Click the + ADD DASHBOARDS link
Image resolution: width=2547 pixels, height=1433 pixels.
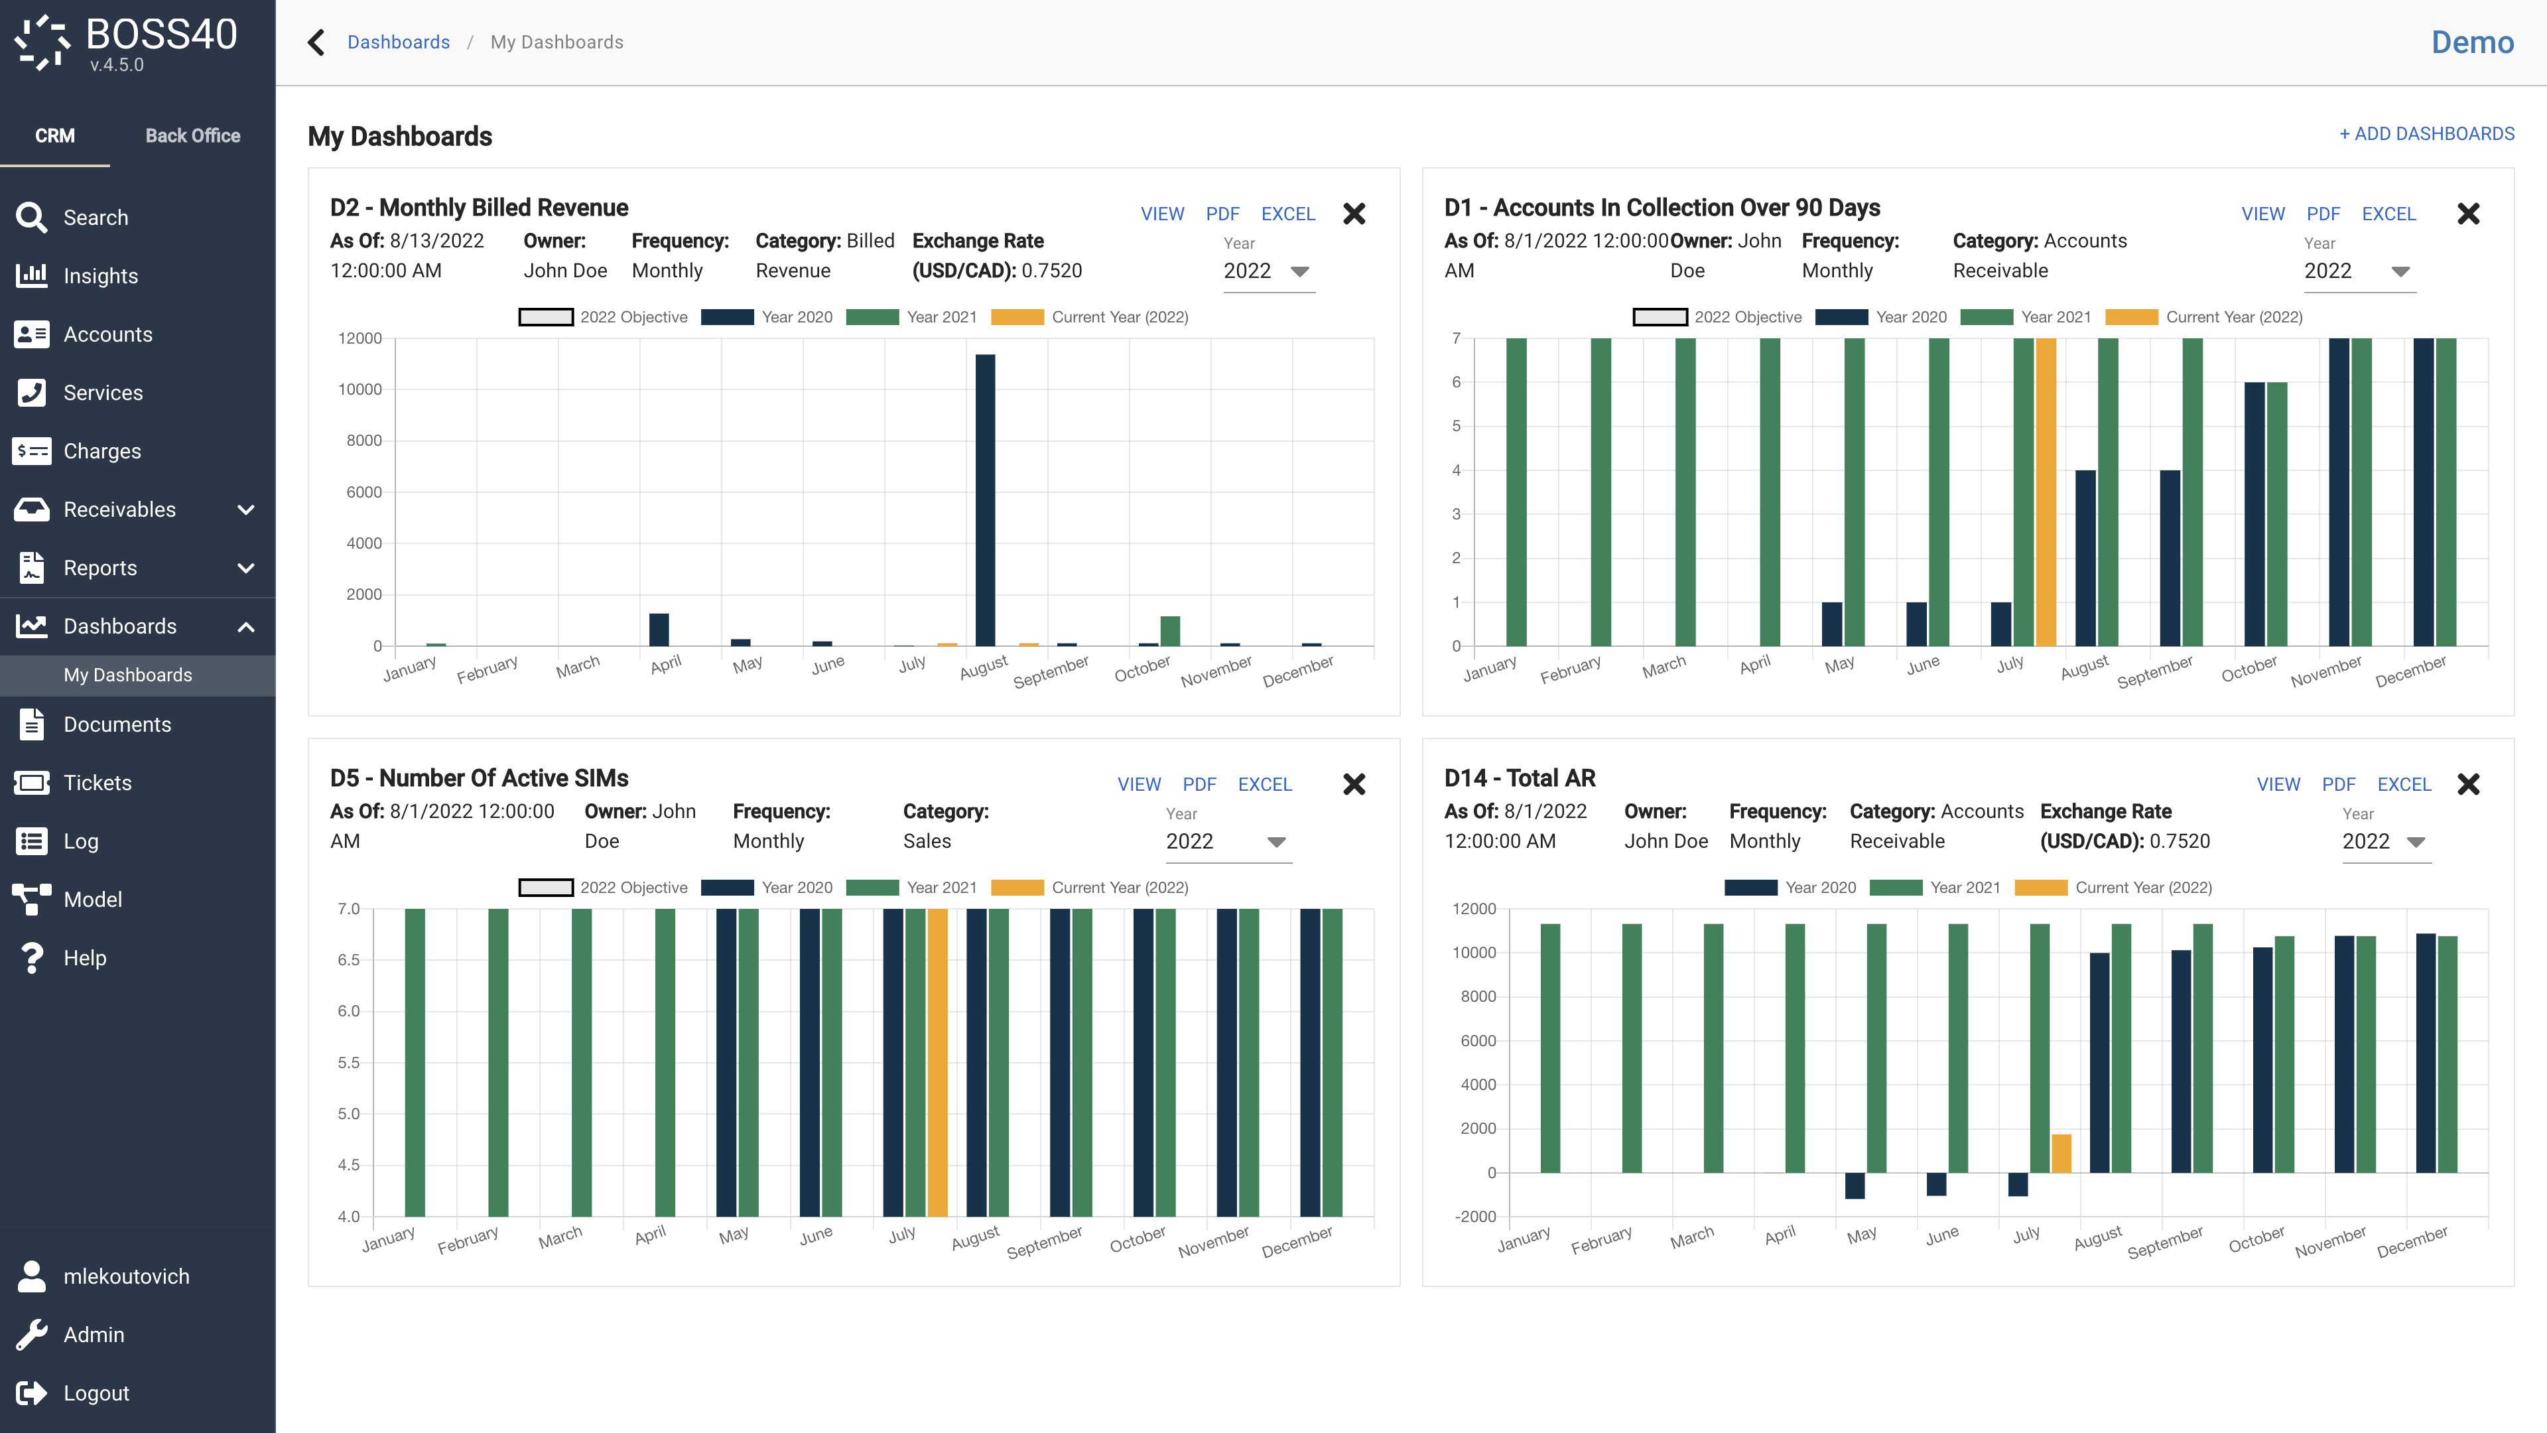click(2426, 133)
